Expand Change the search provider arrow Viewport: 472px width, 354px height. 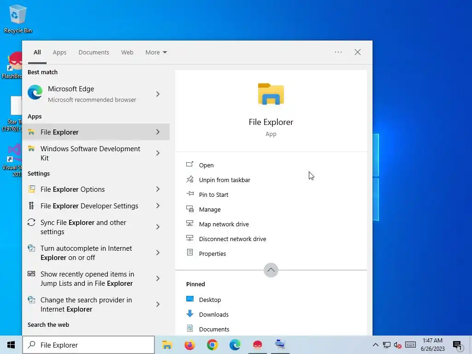158,304
